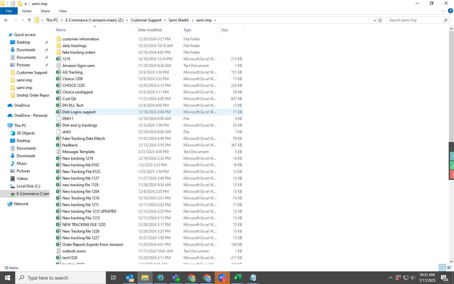The width and height of the screenshot is (454, 284).
Task: Open Recent locations dropdown arrow
Action: (x=23, y=20)
